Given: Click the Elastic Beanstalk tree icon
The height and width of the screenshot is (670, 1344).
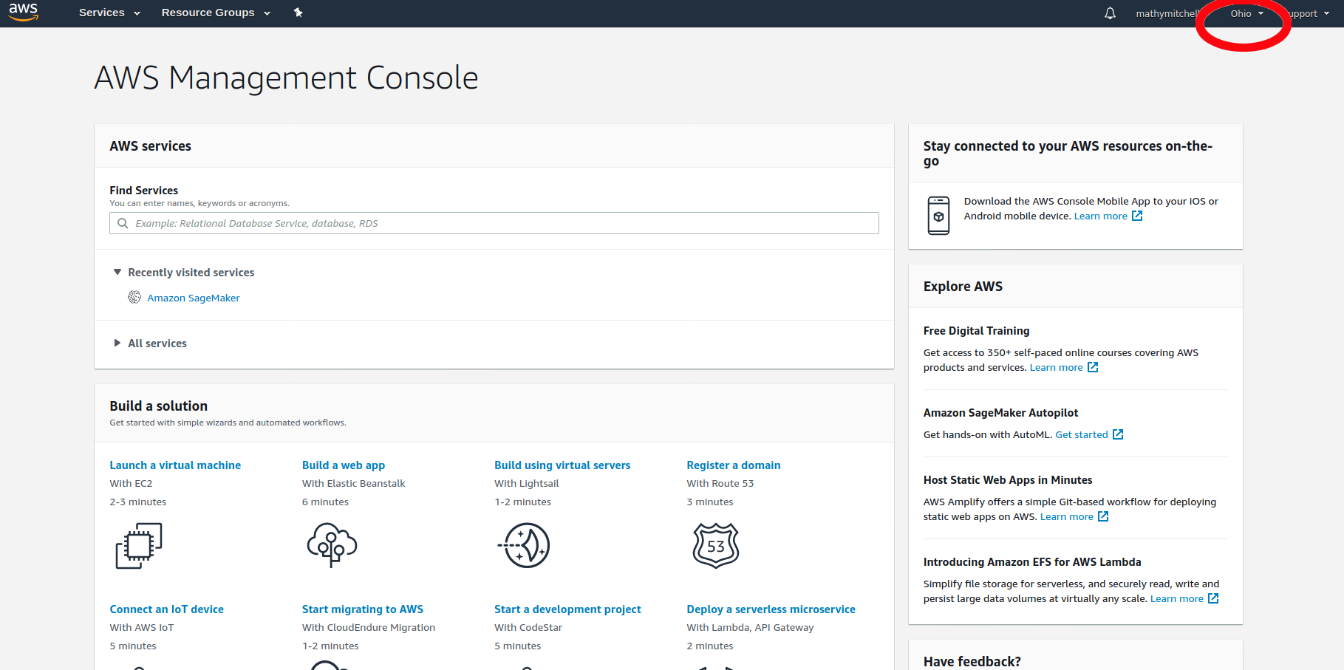Looking at the screenshot, I should pyautogui.click(x=332, y=545).
